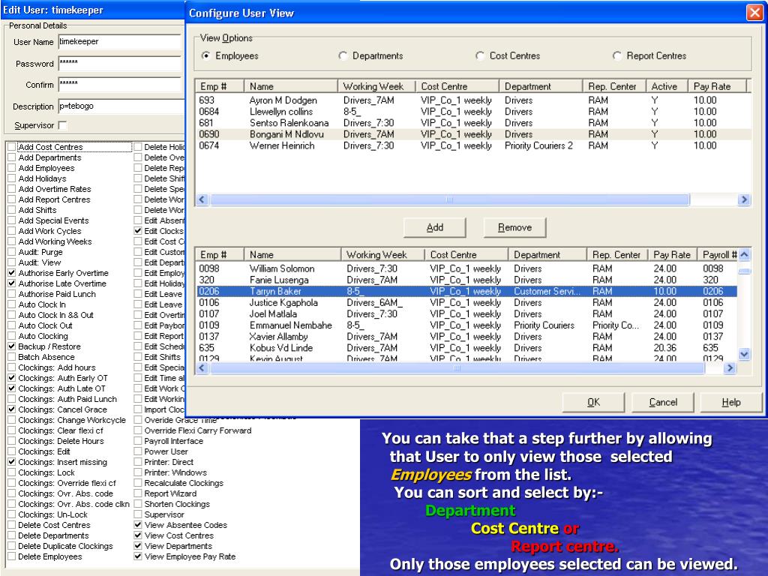
Task: Select the Employees radio button
Action: click(x=206, y=56)
